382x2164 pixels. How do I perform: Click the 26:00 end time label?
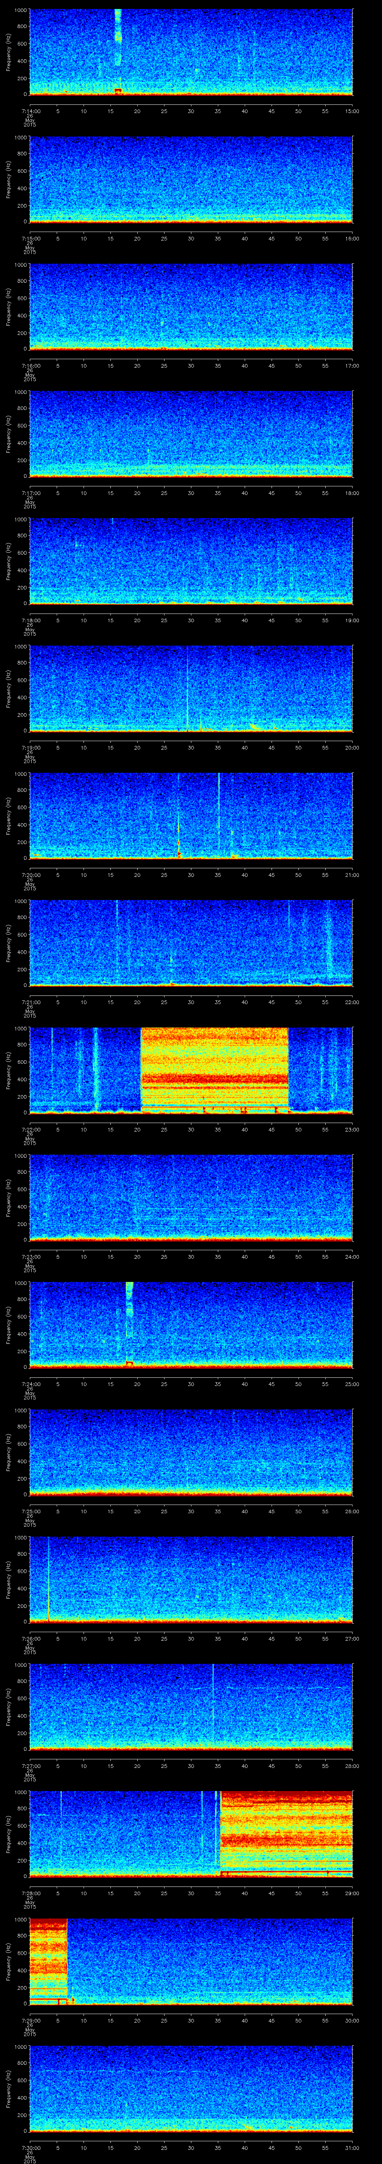coord(353,1511)
